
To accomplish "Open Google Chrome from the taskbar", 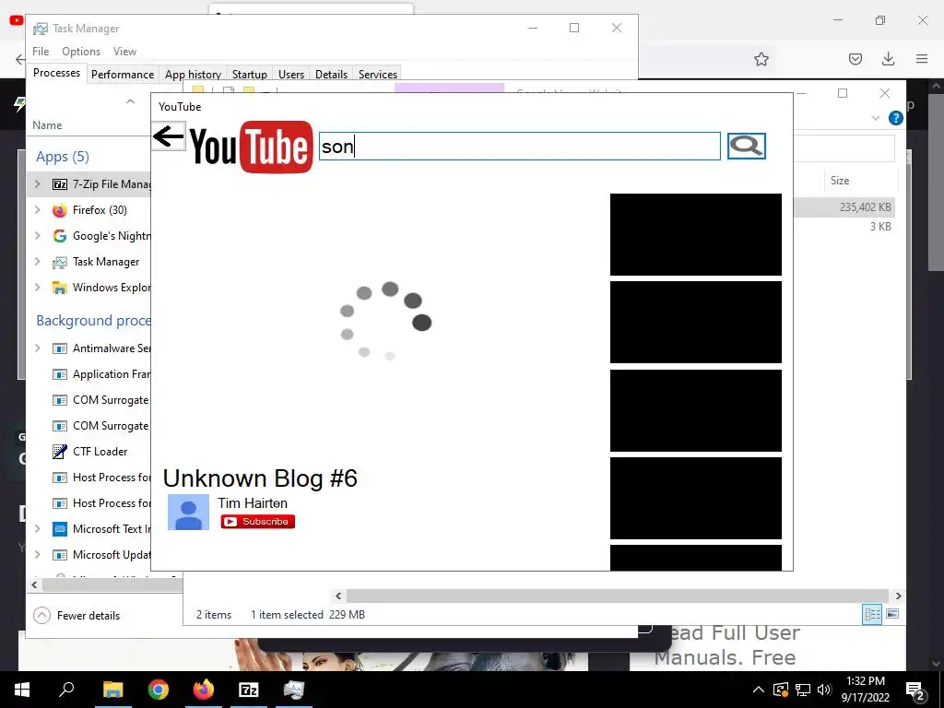I will point(159,690).
